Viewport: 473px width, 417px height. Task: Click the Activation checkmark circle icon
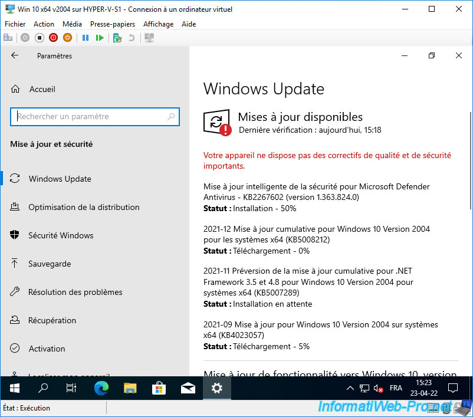click(x=15, y=348)
